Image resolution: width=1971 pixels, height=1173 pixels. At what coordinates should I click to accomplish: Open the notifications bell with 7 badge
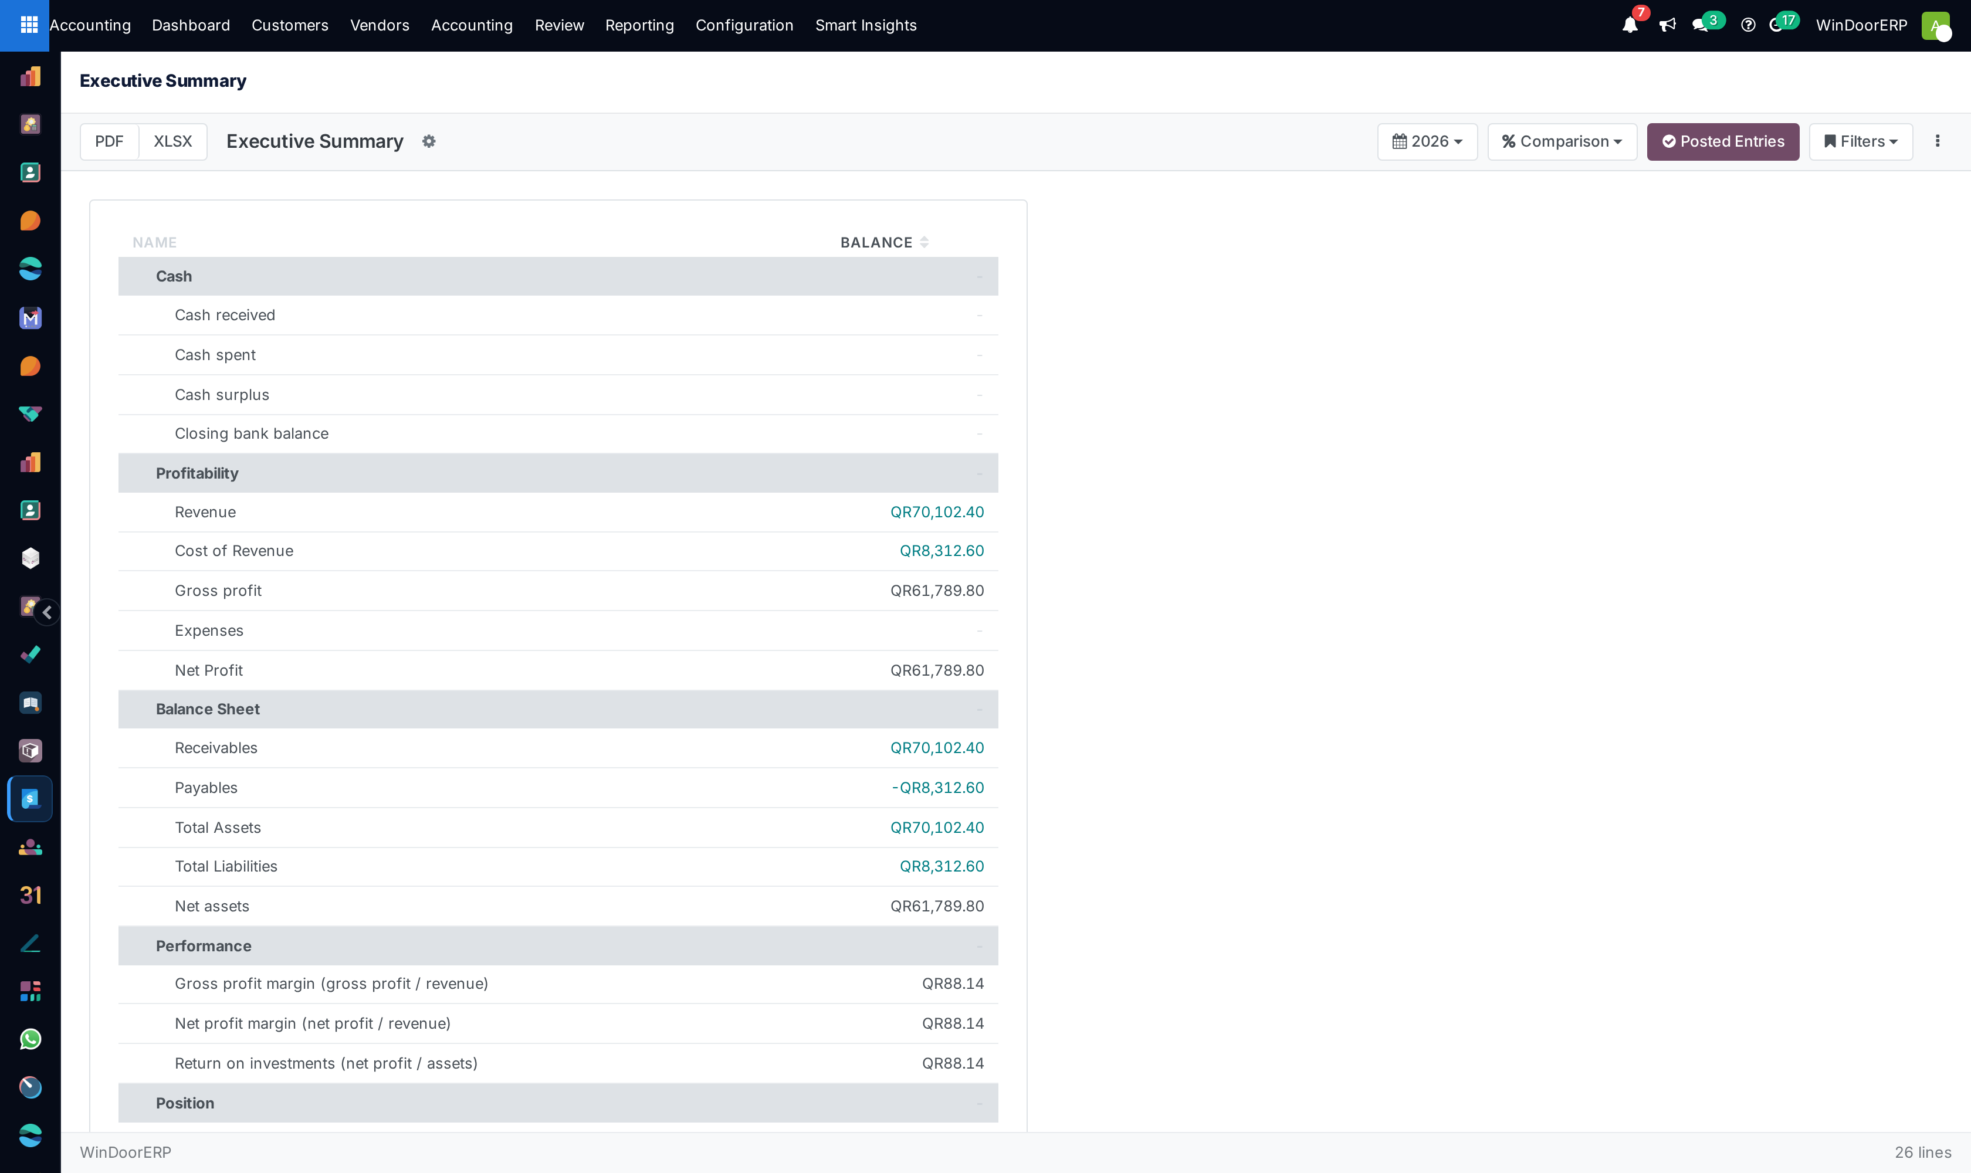1630,25
